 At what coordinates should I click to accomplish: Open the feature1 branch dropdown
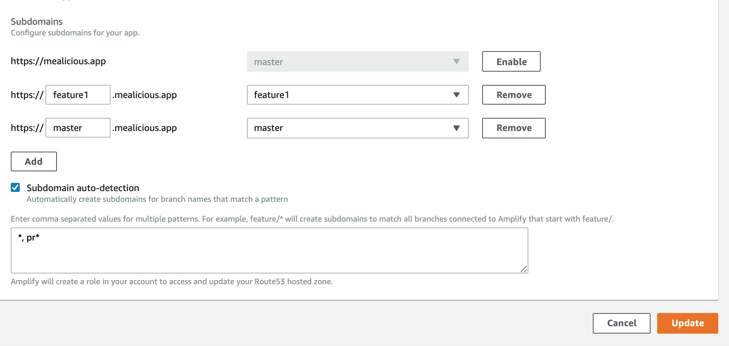click(x=357, y=95)
